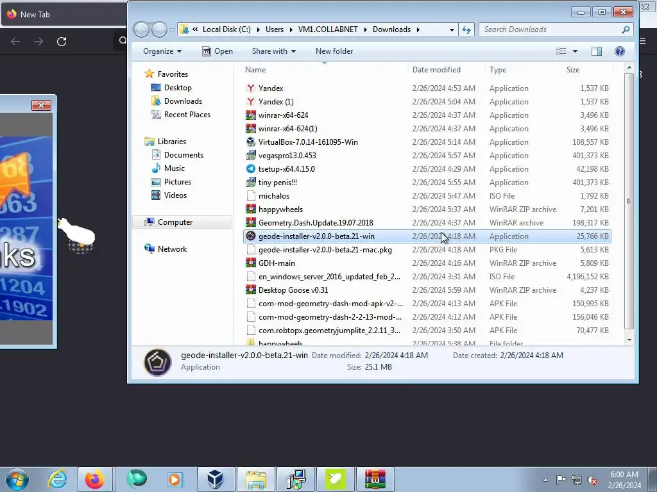Select the GDH-main archive icon
Image resolution: width=657 pixels, height=492 pixels.
click(251, 263)
